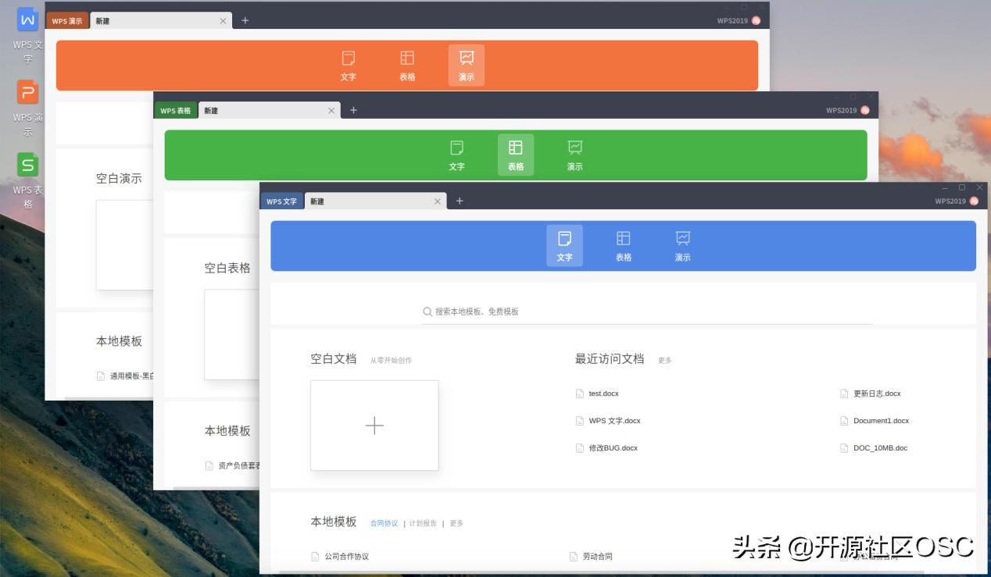Expand 更多 template categories under 本地模板
Image resolution: width=991 pixels, height=577 pixels.
click(455, 523)
